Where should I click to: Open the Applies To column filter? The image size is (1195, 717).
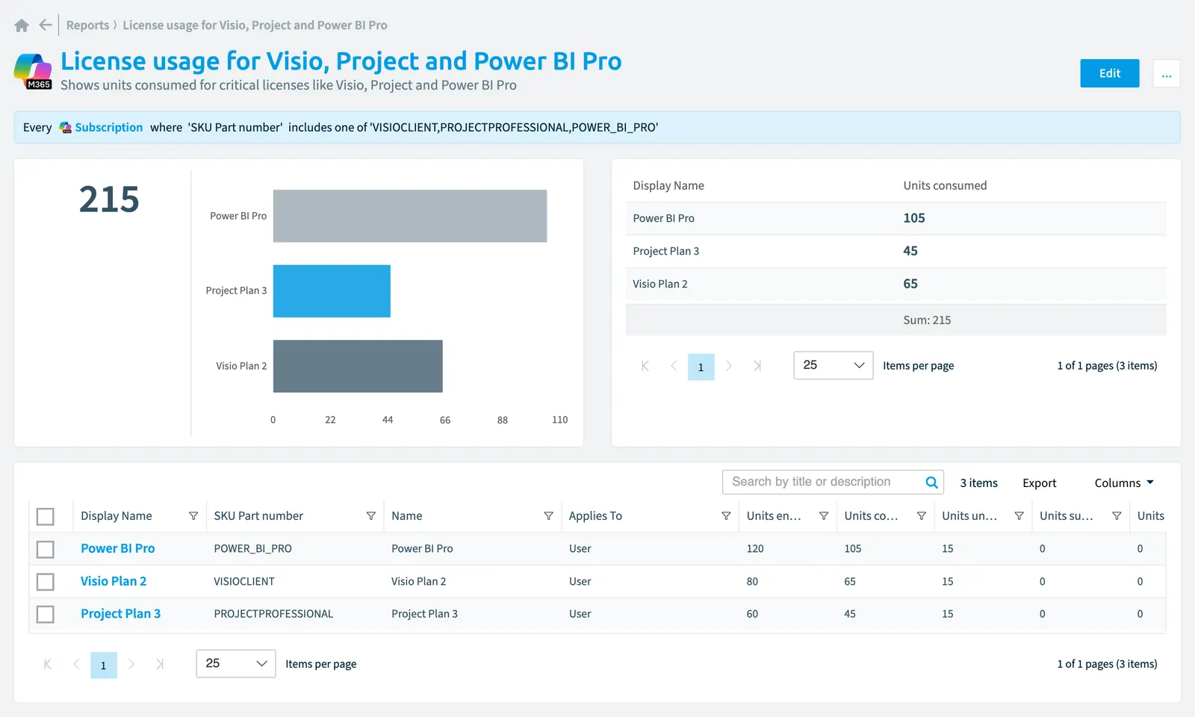coord(726,516)
